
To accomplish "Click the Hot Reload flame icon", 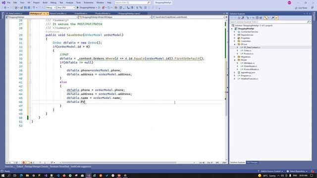I will click(x=104, y=8).
